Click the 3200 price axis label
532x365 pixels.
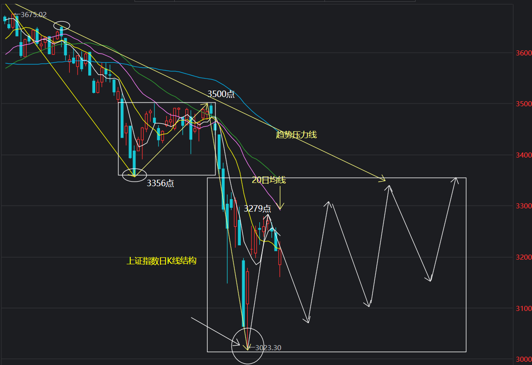tap(524, 257)
